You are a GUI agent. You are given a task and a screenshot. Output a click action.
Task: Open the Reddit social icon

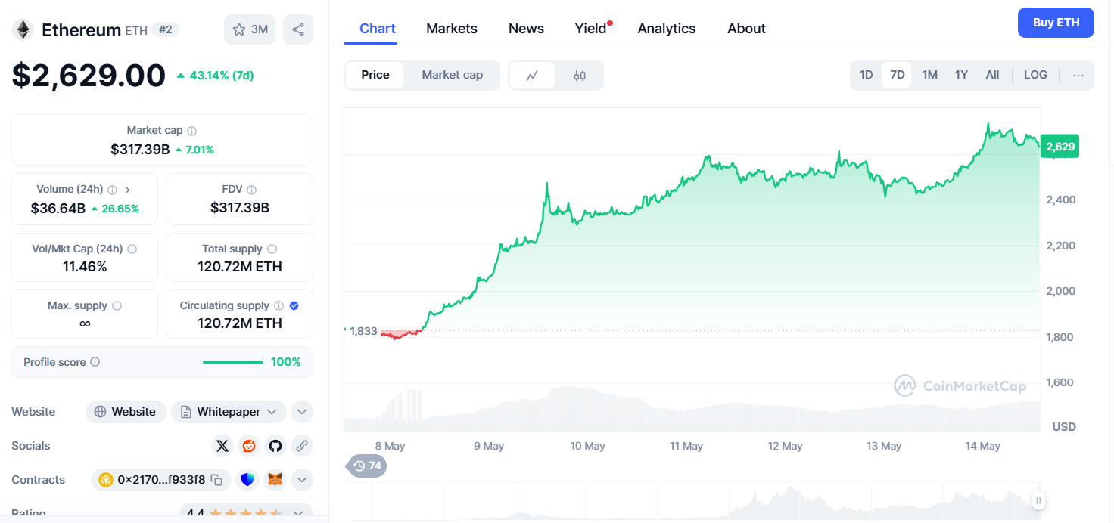pyautogui.click(x=248, y=446)
